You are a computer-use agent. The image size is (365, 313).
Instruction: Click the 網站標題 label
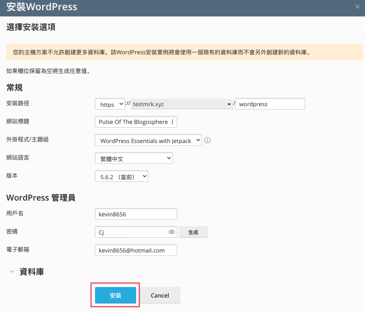[x=18, y=121]
